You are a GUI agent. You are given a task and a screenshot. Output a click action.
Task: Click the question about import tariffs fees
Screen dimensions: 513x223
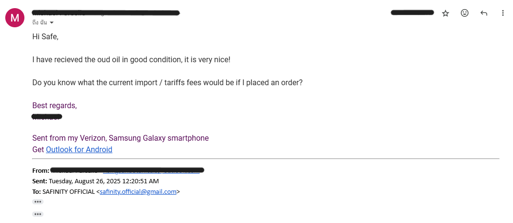click(x=167, y=82)
